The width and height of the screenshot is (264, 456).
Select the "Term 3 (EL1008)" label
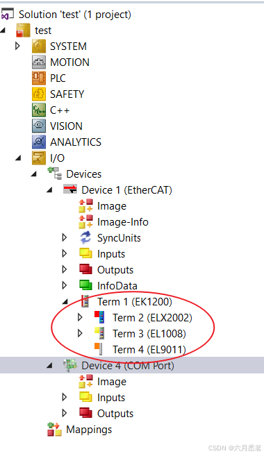(149, 334)
